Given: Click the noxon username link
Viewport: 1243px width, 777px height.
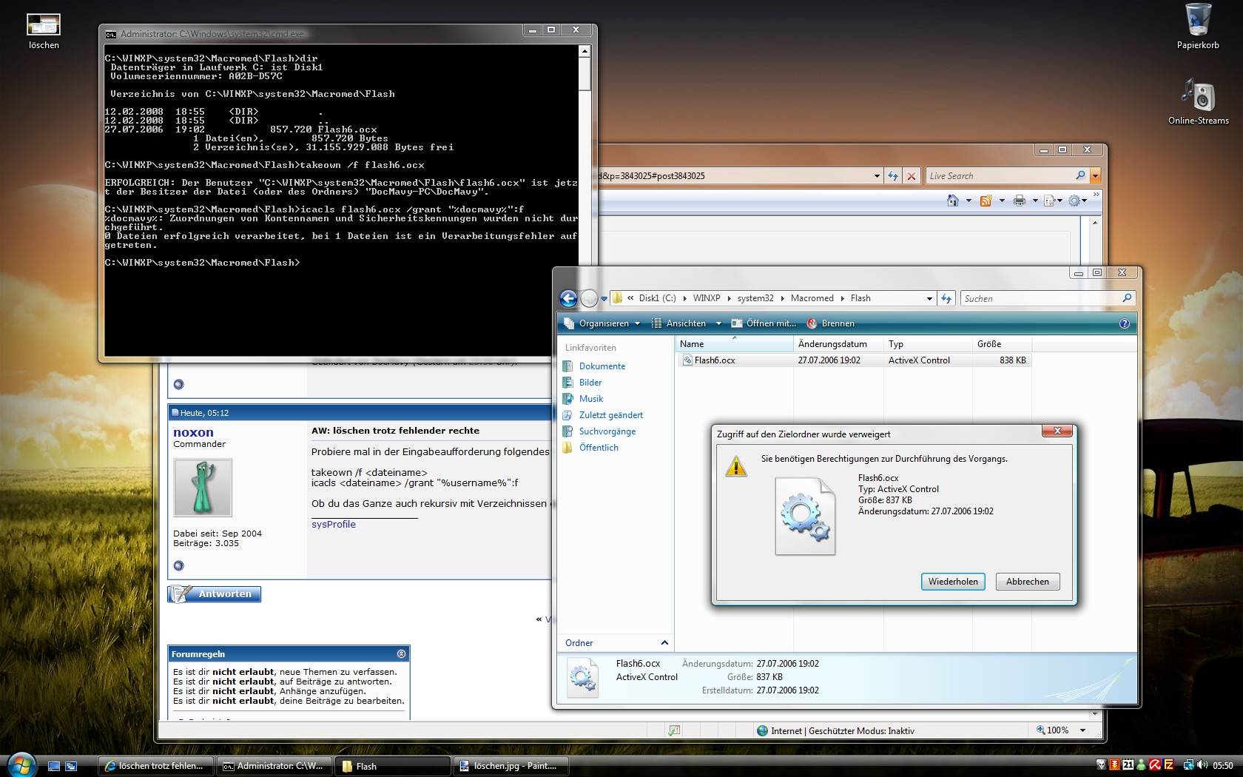Looking at the screenshot, I should (x=193, y=432).
